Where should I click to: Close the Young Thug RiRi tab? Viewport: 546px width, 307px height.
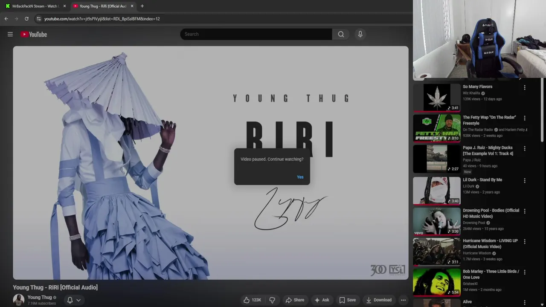coord(132,6)
